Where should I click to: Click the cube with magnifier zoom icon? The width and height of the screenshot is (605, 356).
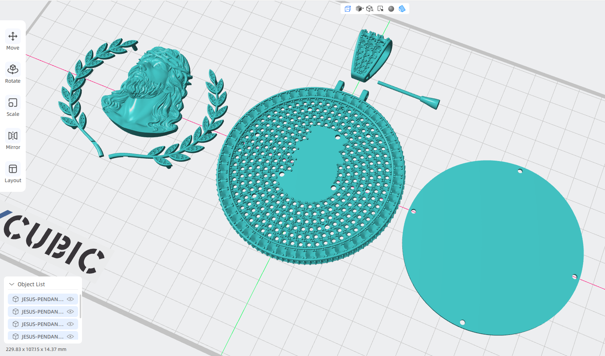pos(369,9)
